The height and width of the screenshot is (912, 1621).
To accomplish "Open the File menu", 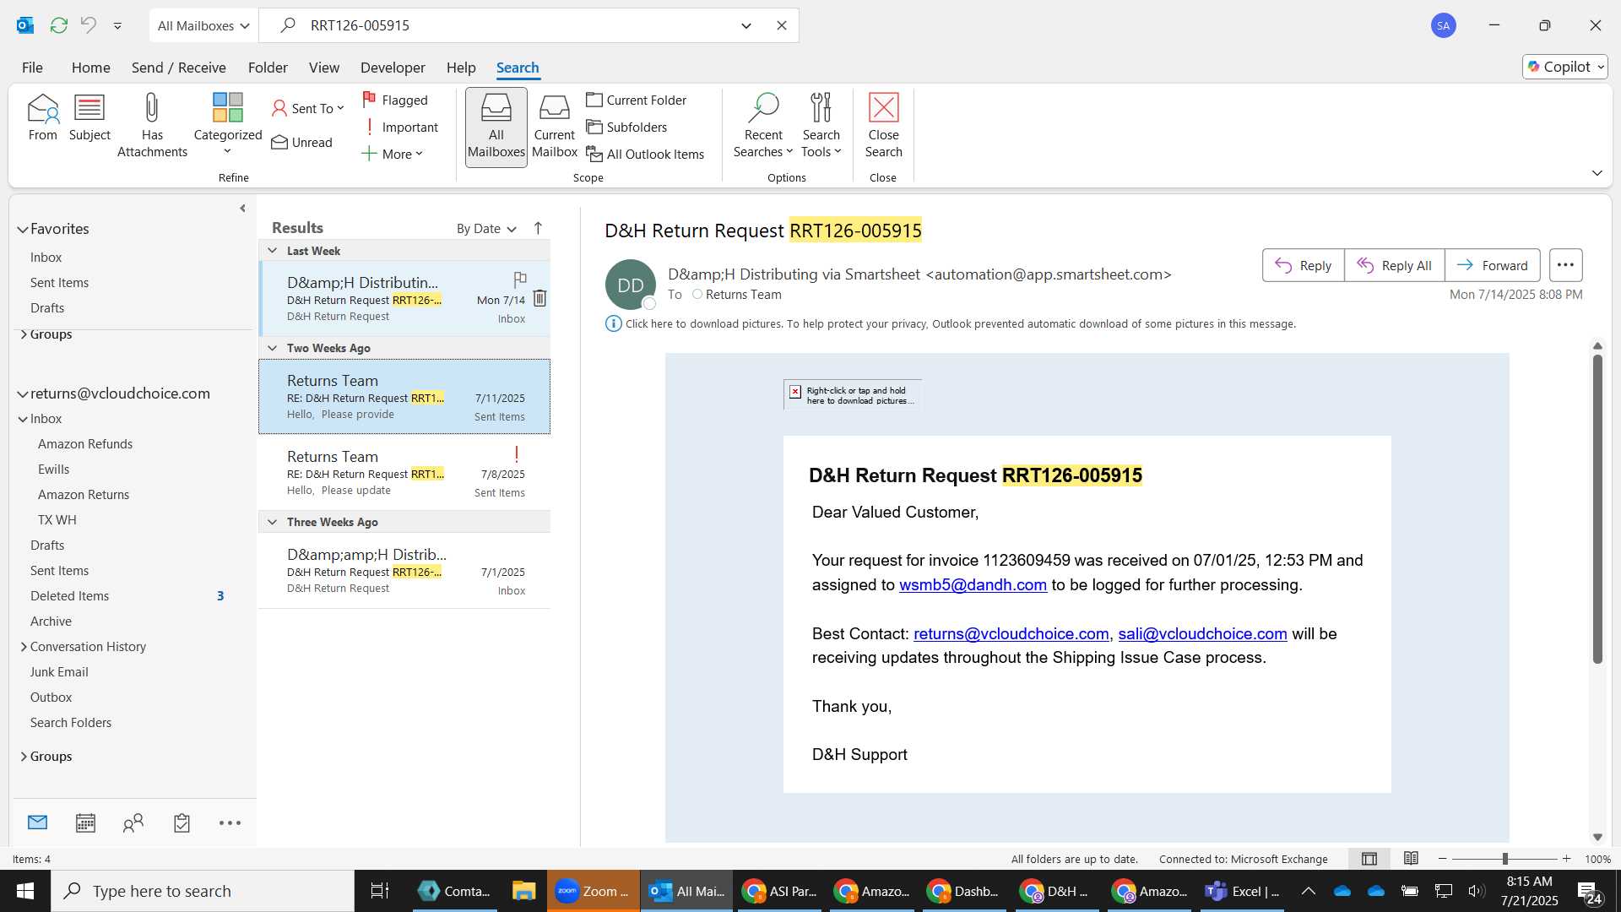I will click(x=32, y=68).
